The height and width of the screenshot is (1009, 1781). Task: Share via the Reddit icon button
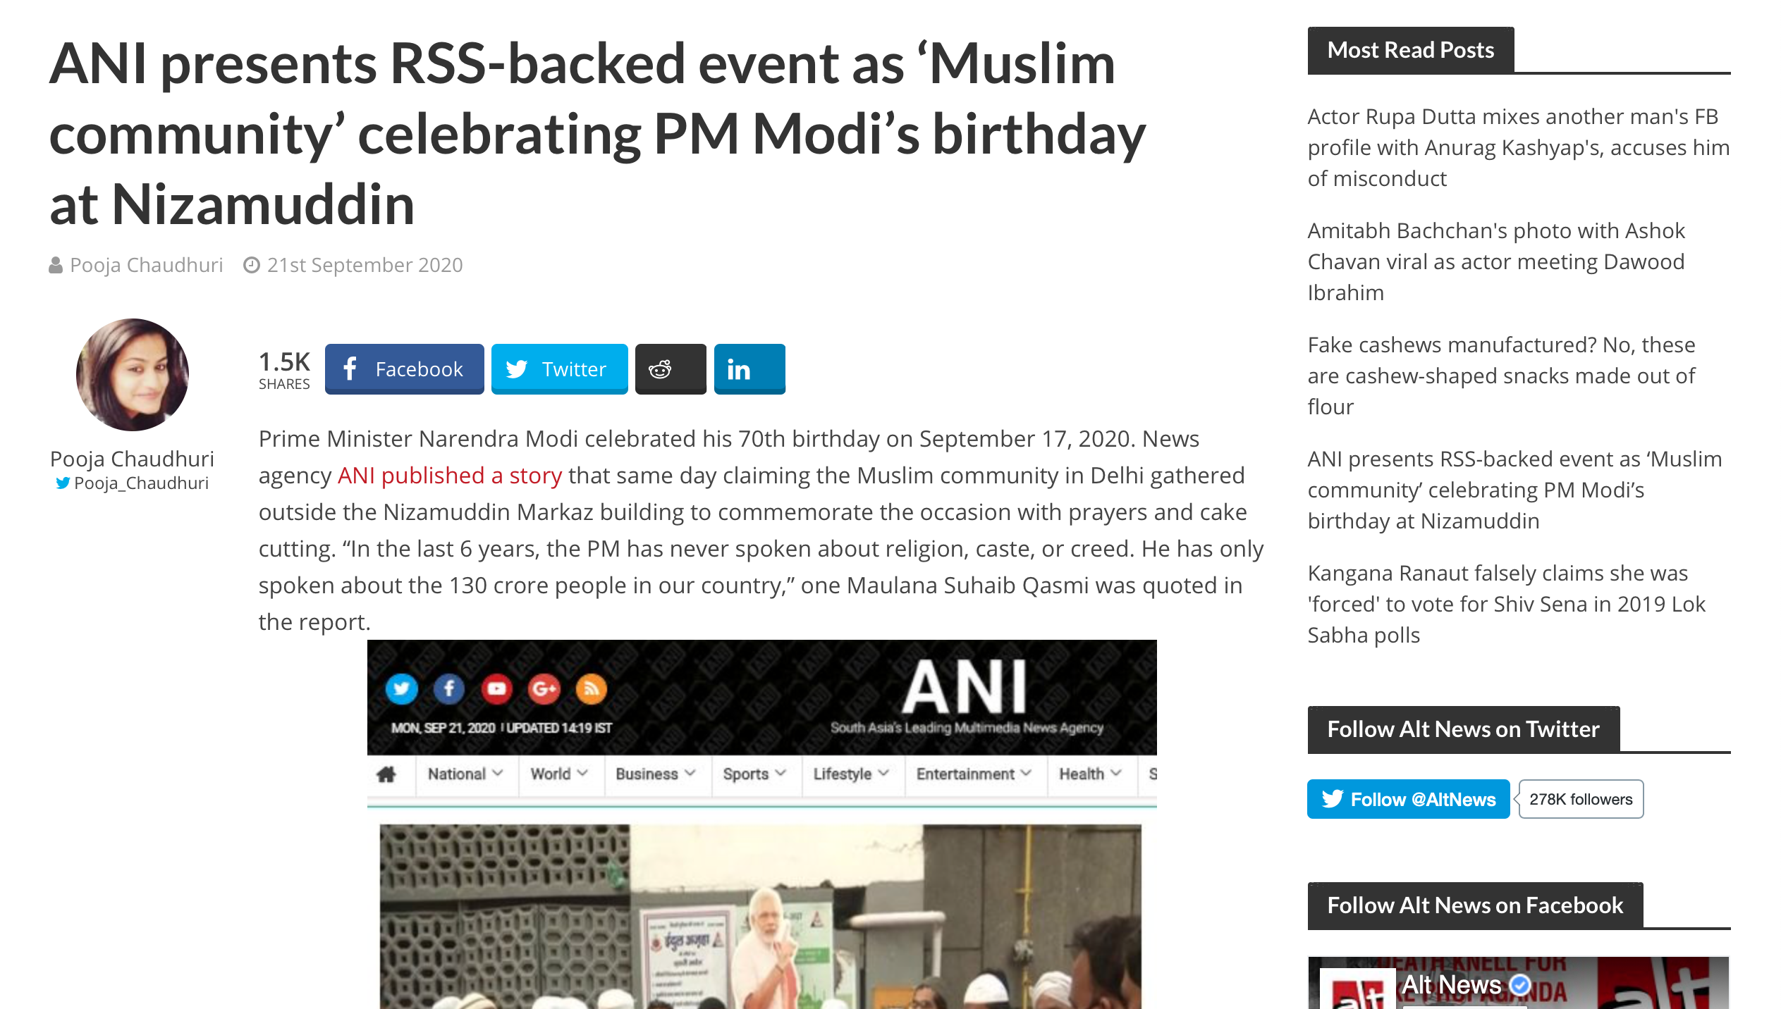pyautogui.click(x=671, y=369)
